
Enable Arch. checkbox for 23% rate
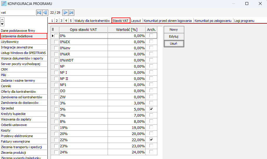point(151,146)
